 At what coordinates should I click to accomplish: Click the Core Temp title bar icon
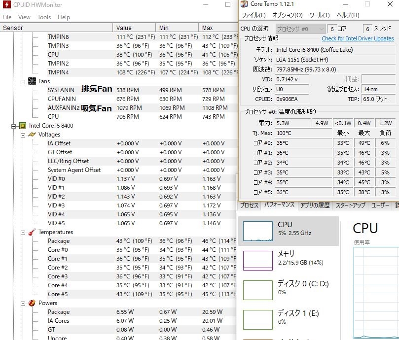click(x=244, y=4)
